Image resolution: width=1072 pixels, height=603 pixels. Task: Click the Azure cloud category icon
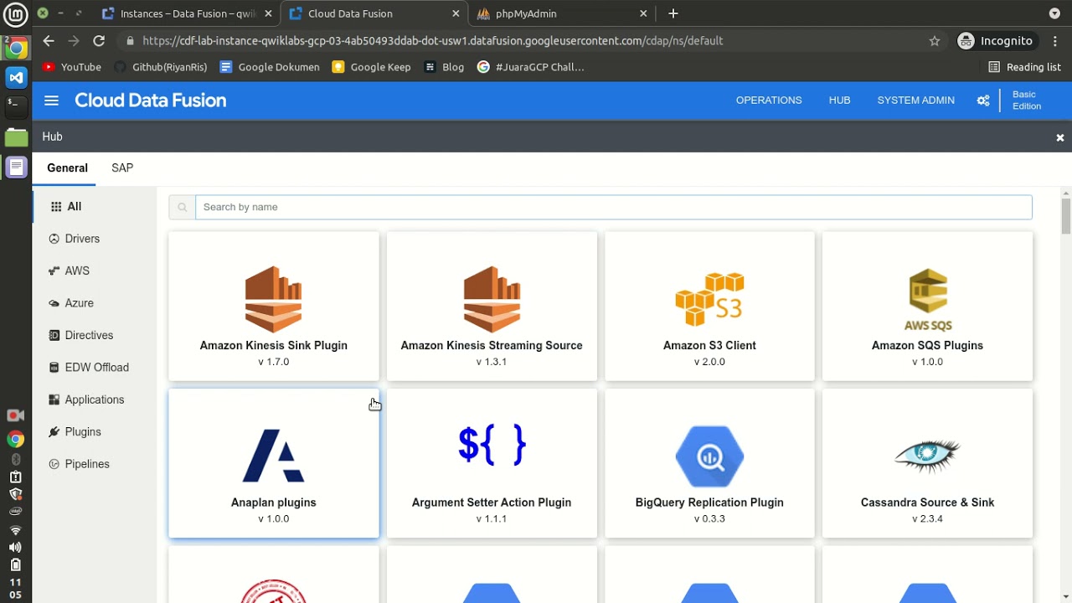pyautogui.click(x=54, y=303)
